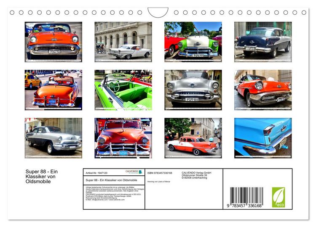316x227 pixels.
Task: Click the green eco leaf logo
Action: pyautogui.click(x=279, y=197)
